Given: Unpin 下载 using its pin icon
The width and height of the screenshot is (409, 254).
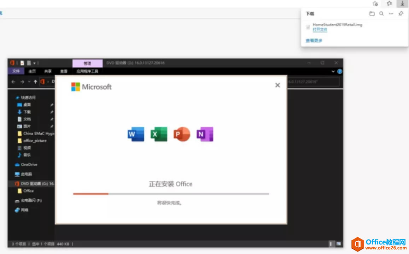Looking at the screenshot, I should point(52,112).
